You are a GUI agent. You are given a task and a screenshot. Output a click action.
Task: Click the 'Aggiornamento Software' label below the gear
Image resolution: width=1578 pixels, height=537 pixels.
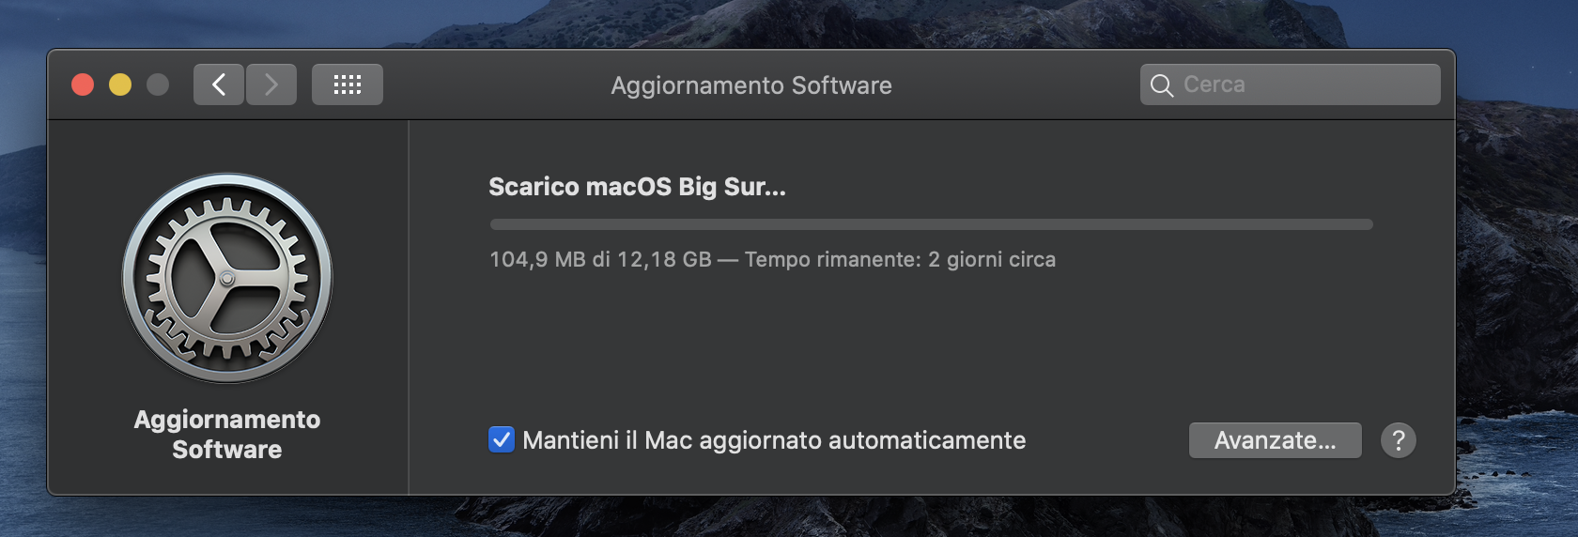coord(227,435)
